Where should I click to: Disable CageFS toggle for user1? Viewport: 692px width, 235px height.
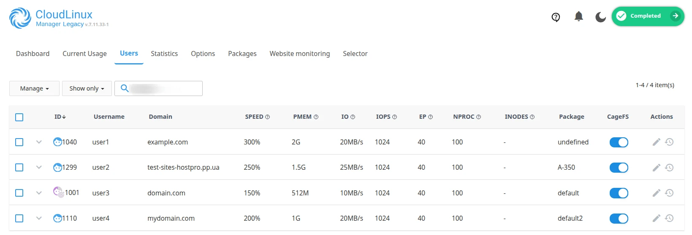tap(619, 142)
